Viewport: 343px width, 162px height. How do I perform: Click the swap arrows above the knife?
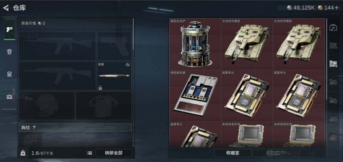(128, 65)
